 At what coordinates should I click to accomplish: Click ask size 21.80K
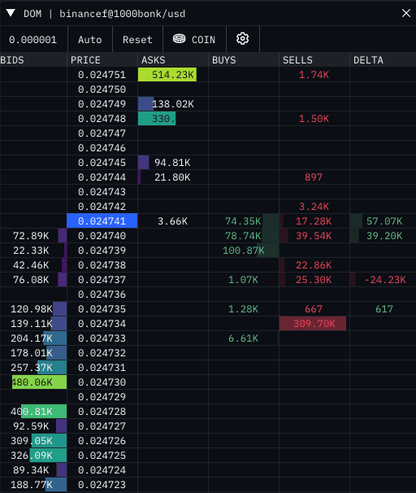(172, 177)
